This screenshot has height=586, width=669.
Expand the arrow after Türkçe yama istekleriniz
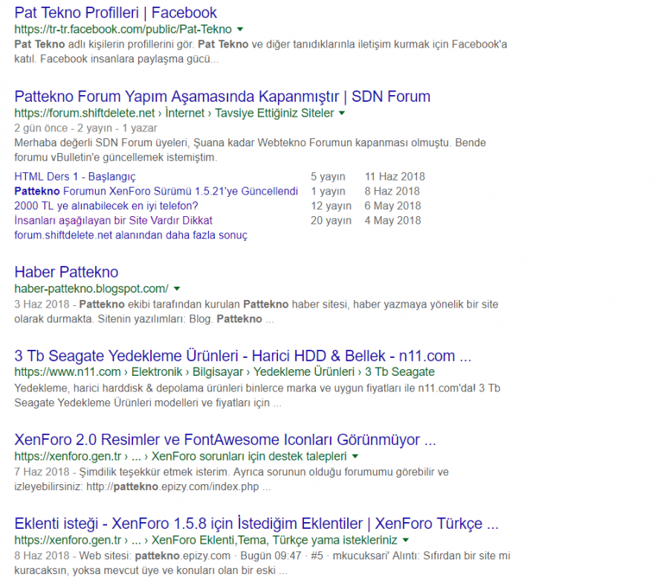(406, 541)
